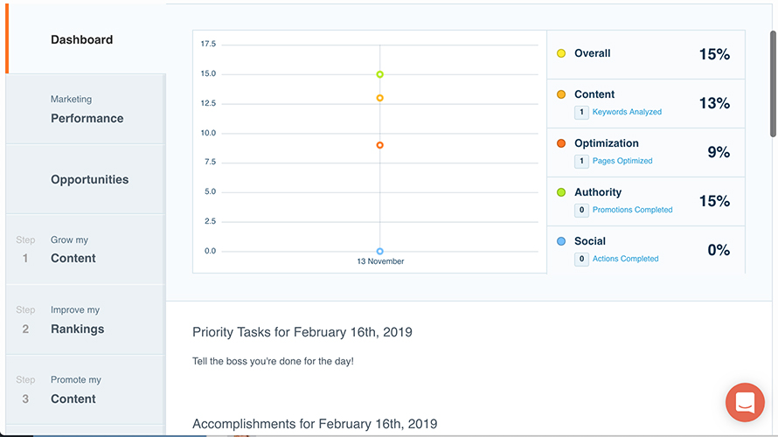Click the blue Social legend dot

tap(561, 241)
